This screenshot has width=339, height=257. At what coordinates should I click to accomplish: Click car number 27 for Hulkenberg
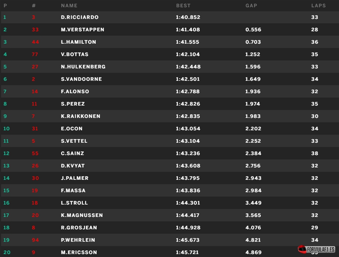(x=35, y=67)
